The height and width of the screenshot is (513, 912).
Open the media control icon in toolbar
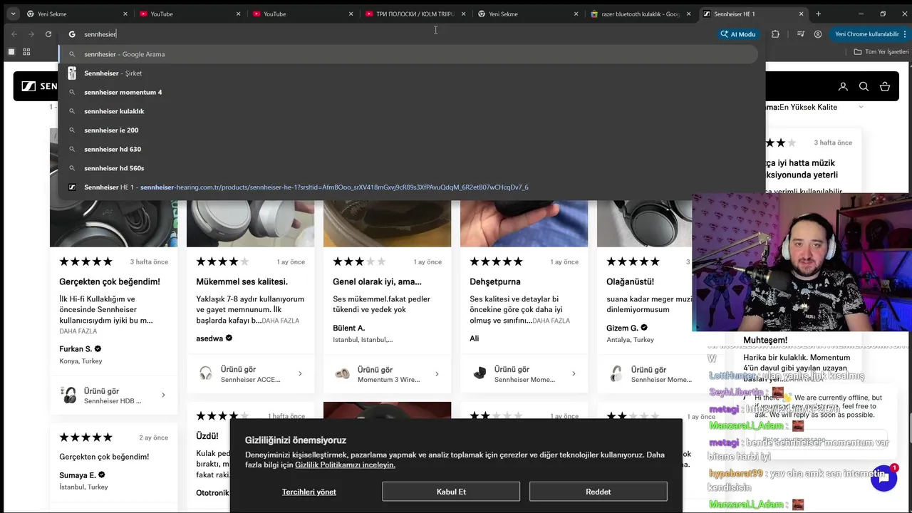click(x=801, y=34)
